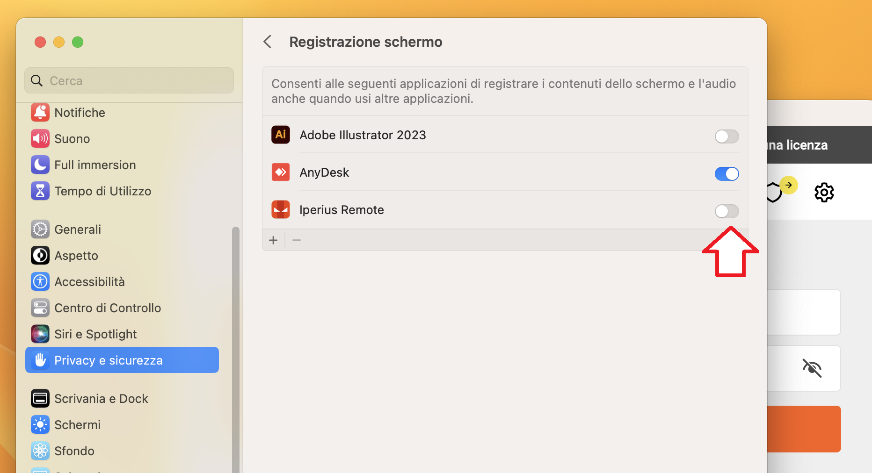Click the green zoom window button
Viewport: 872px width, 473px height.
[x=78, y=42]
